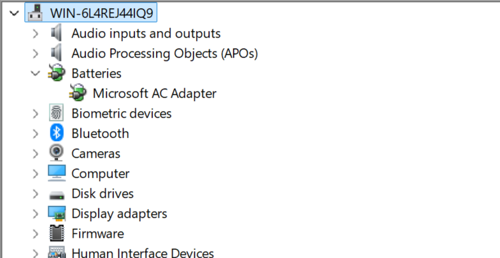Collapse the WIN-6L4REJ44IQ9 root node
The width and height of the screenshot is (500, 258).
tap(14, 13)
